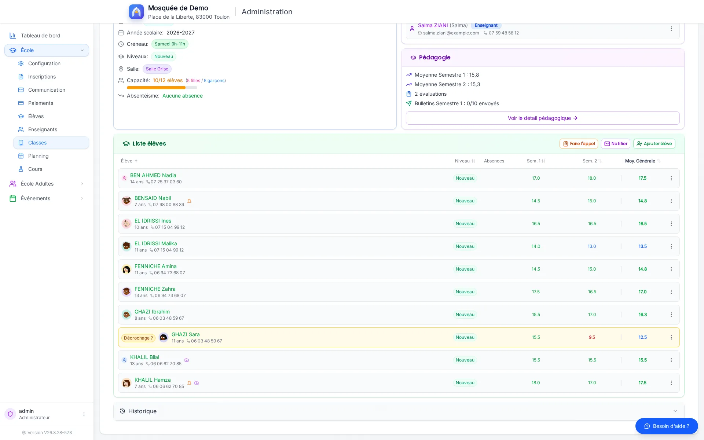Screen dimensions: 704x440
Task: Go to Paiements in the sidebar
Action: point(51,103)
